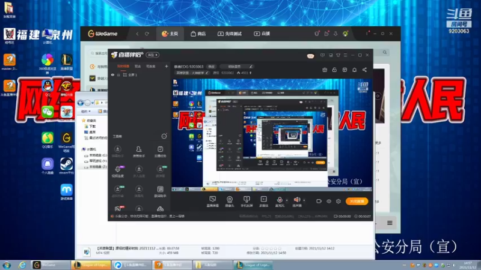Open WeGame Live tab
Viewport: 481px width, 270px height.
[262, 34]
